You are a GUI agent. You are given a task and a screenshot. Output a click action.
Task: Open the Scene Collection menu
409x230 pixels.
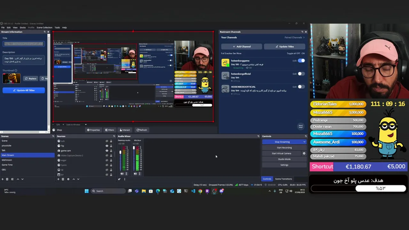pyautogui.click(x=44, y=27)
